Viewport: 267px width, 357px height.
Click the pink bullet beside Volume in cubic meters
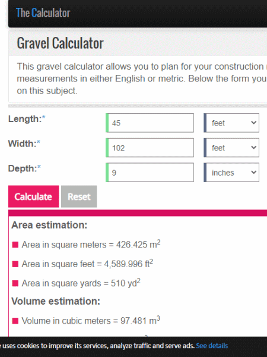click(15, 321)
